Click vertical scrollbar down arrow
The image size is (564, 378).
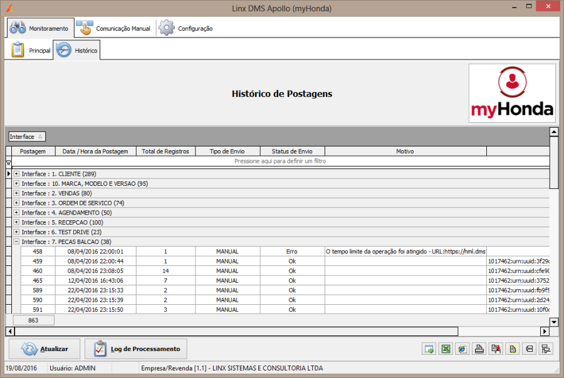[x=554, y=322]
